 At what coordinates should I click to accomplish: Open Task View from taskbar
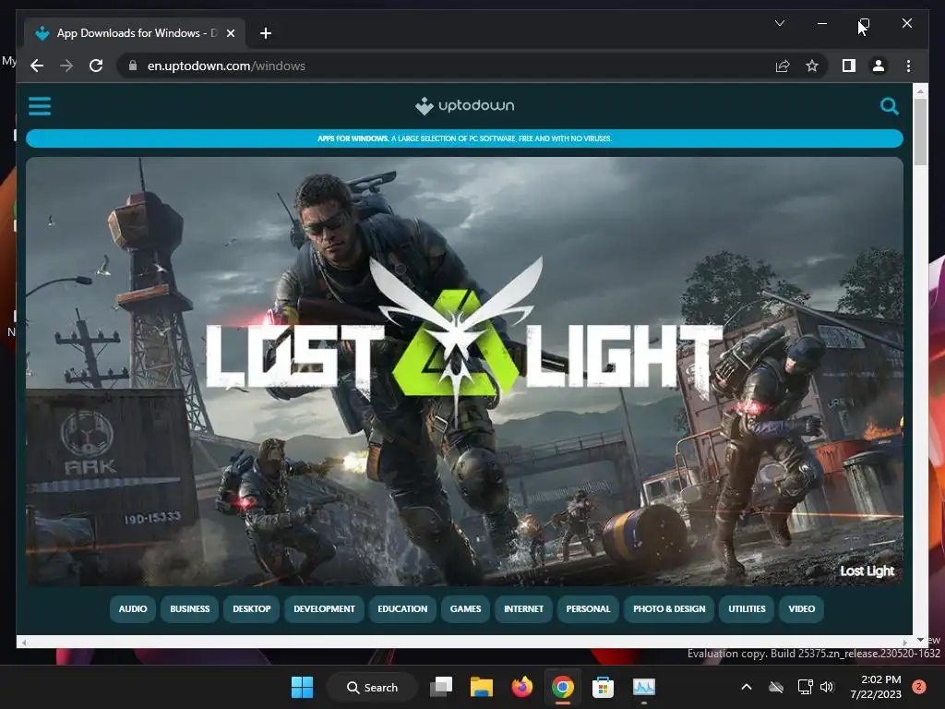pos(441,687)
